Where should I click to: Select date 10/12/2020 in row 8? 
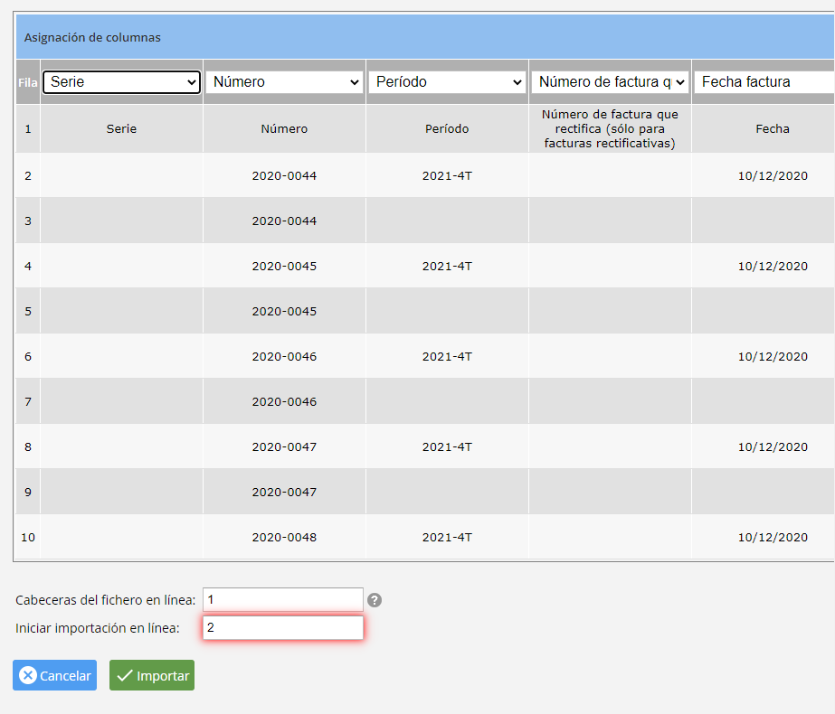point(773,446)
